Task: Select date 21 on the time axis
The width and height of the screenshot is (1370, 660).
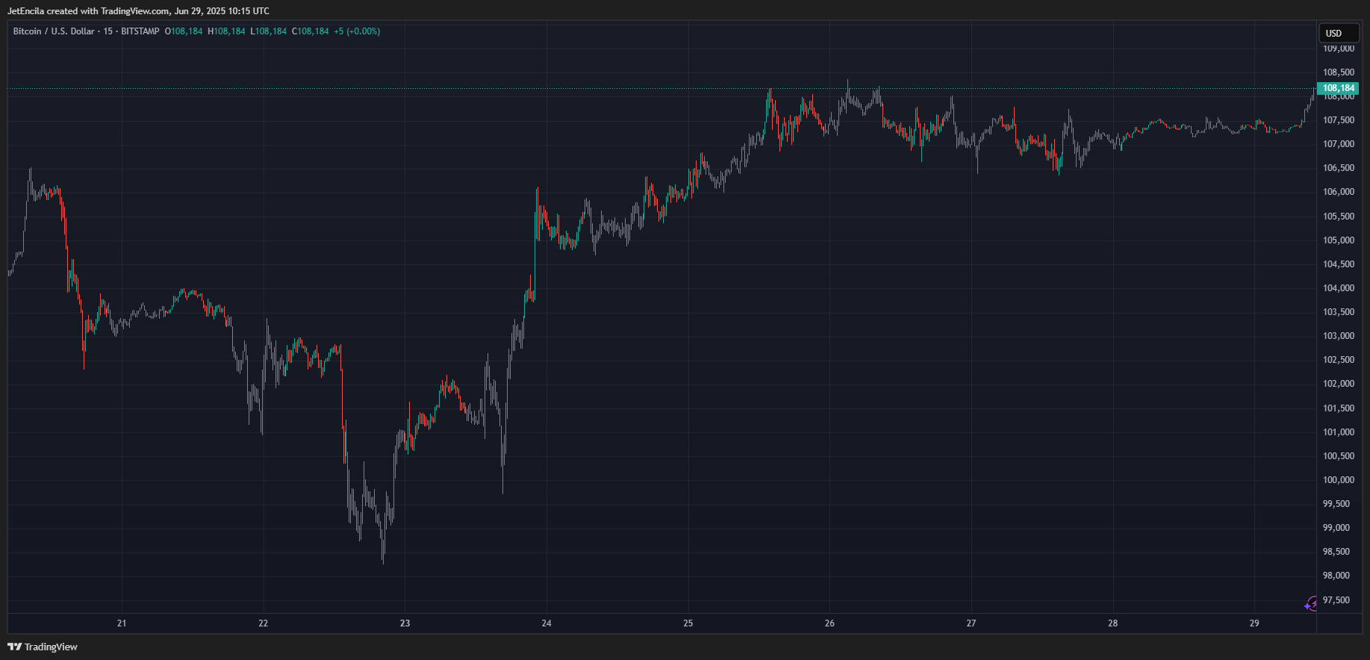Action: point(122,623)
